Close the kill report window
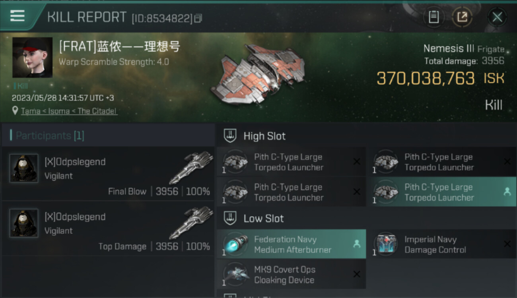 pyautogui.click(x=497, y=17)
